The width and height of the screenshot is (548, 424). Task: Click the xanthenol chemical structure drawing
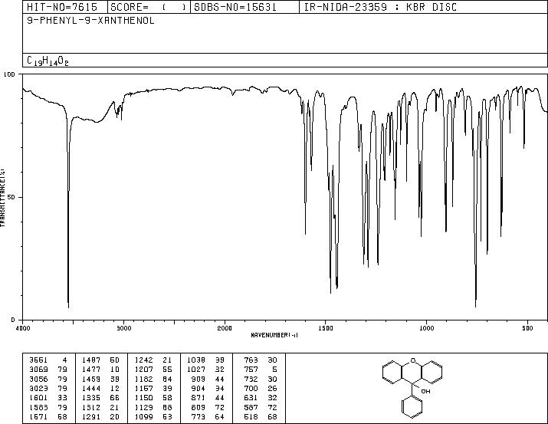pos(412,387)
